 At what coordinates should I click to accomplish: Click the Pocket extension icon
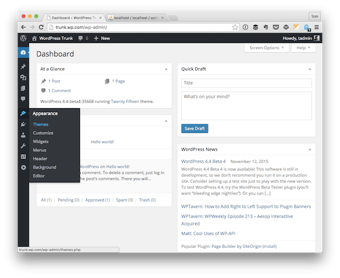point(276,27)
